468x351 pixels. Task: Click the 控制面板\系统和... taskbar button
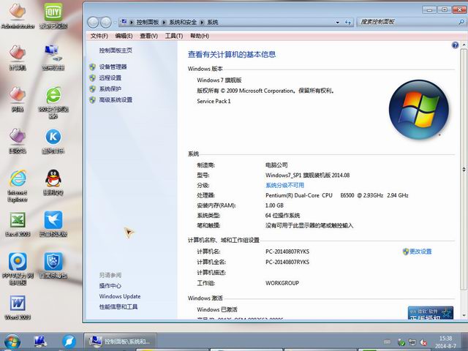(120, 341)
